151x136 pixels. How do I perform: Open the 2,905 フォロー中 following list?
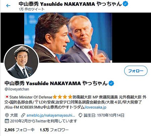coord(19,130)
